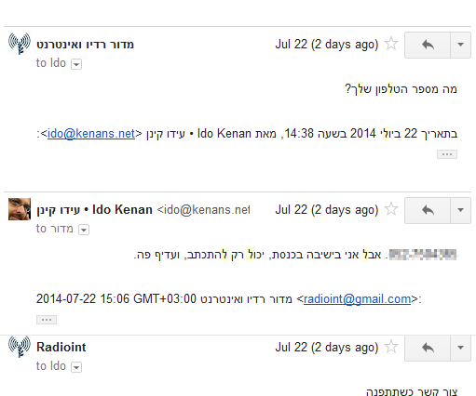476x396 pixels.
Task: Star Ido Kenan's message
Action: click(391, 209)
